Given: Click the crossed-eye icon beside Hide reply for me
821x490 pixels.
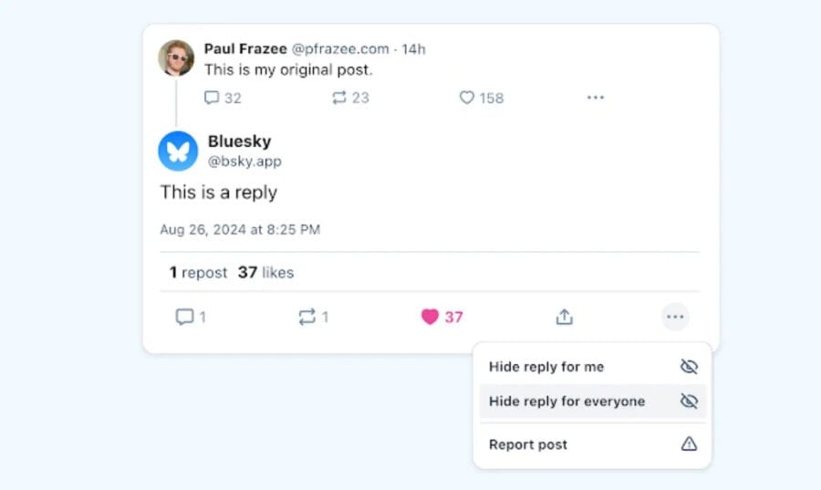Looking at the screenshot, I should [689, 367].
